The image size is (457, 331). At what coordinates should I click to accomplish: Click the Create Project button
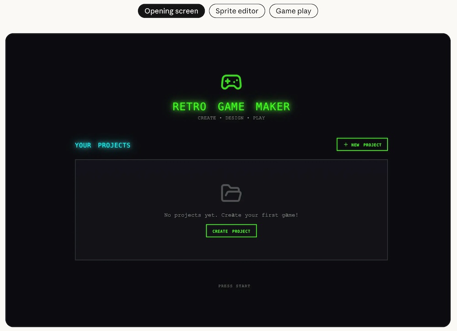[231, 231]
